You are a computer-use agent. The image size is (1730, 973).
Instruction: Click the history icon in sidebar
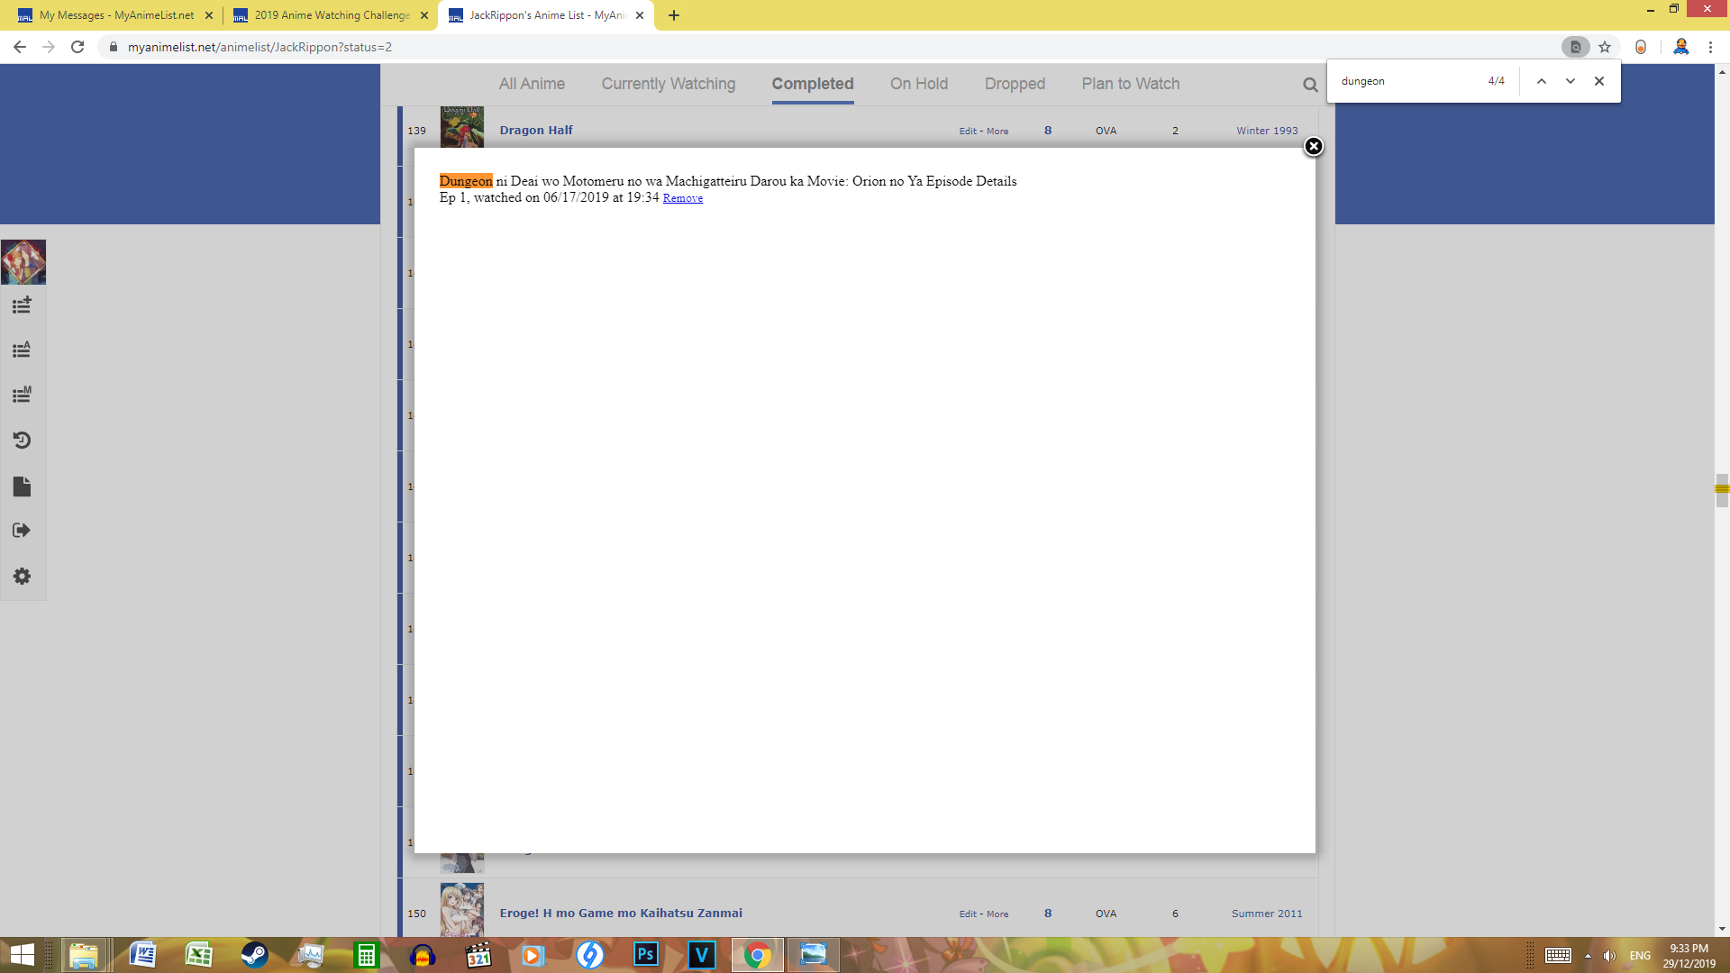22,441
